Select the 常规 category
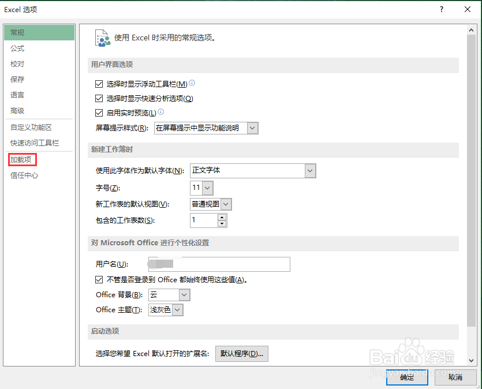 pyautogui.click(x=39, y=32)
